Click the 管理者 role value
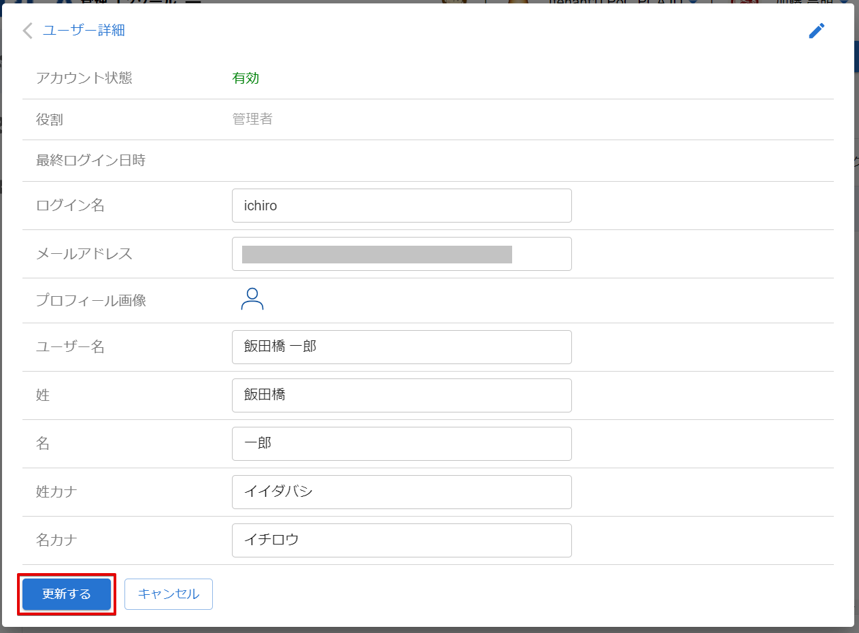The height and width of the screenshot is (633, 859). coord(252,119)
